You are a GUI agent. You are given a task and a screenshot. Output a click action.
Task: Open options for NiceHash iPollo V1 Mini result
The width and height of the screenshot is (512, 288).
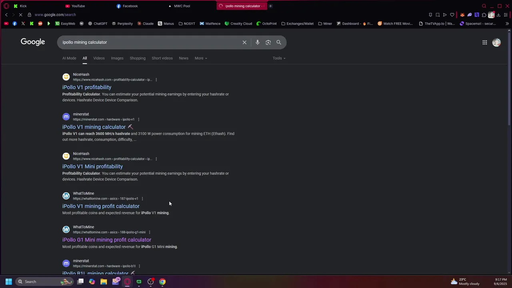point(156,159)
